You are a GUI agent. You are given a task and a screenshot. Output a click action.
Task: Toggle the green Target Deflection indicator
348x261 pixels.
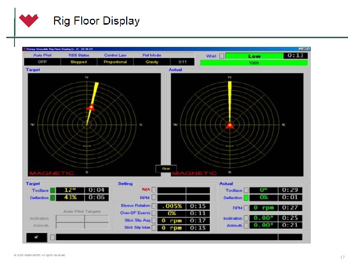click(x=53, y=198)
